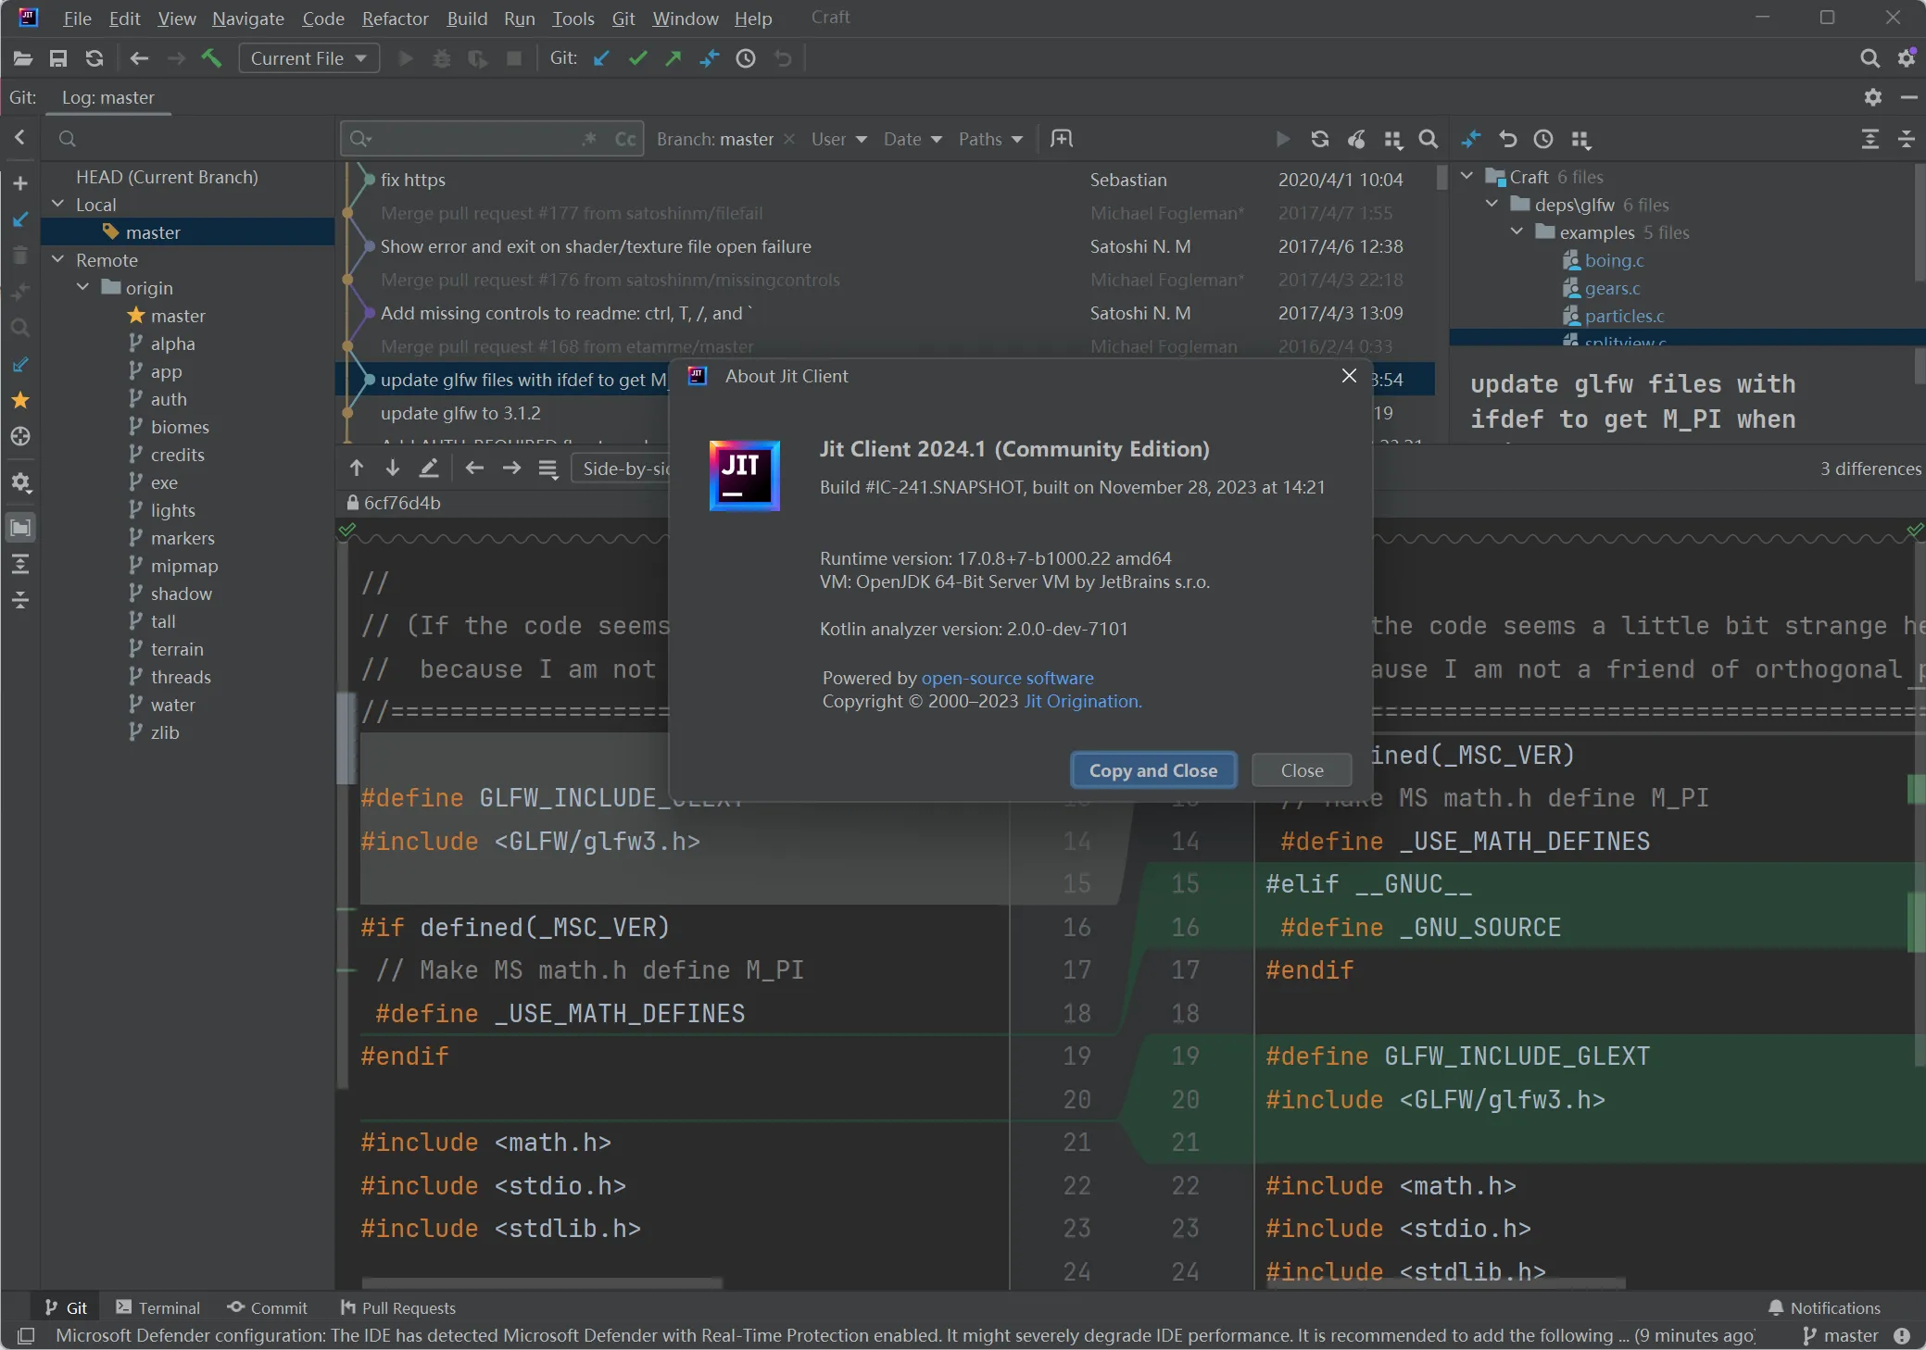The image size is (1926, 1350).
Task: Switch to the Terminal tool window tab
Action: tap(157, 1307)
